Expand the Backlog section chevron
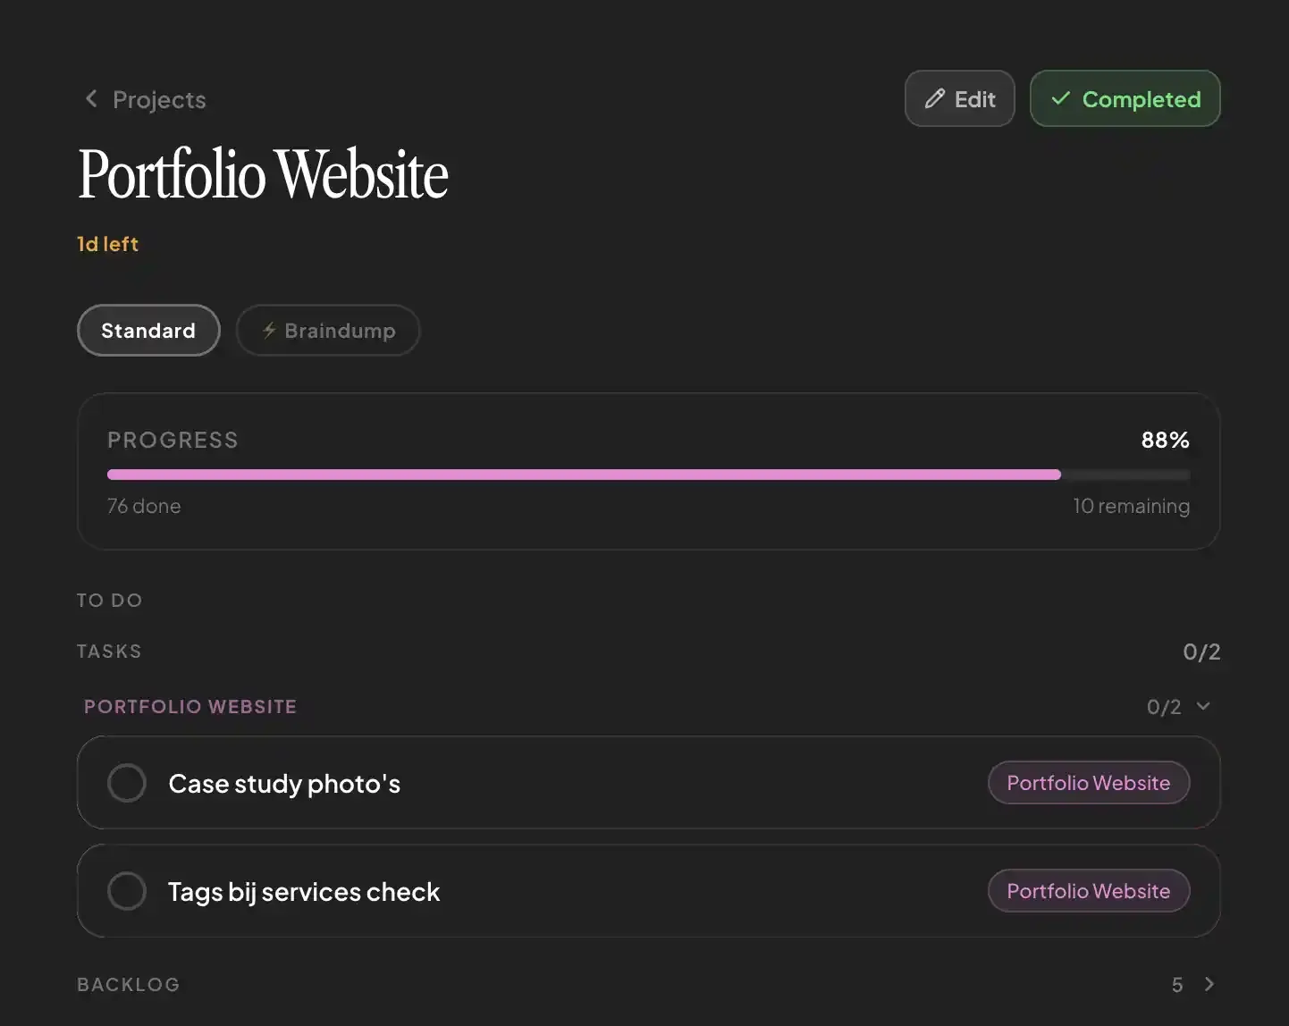 point(1209,984)
